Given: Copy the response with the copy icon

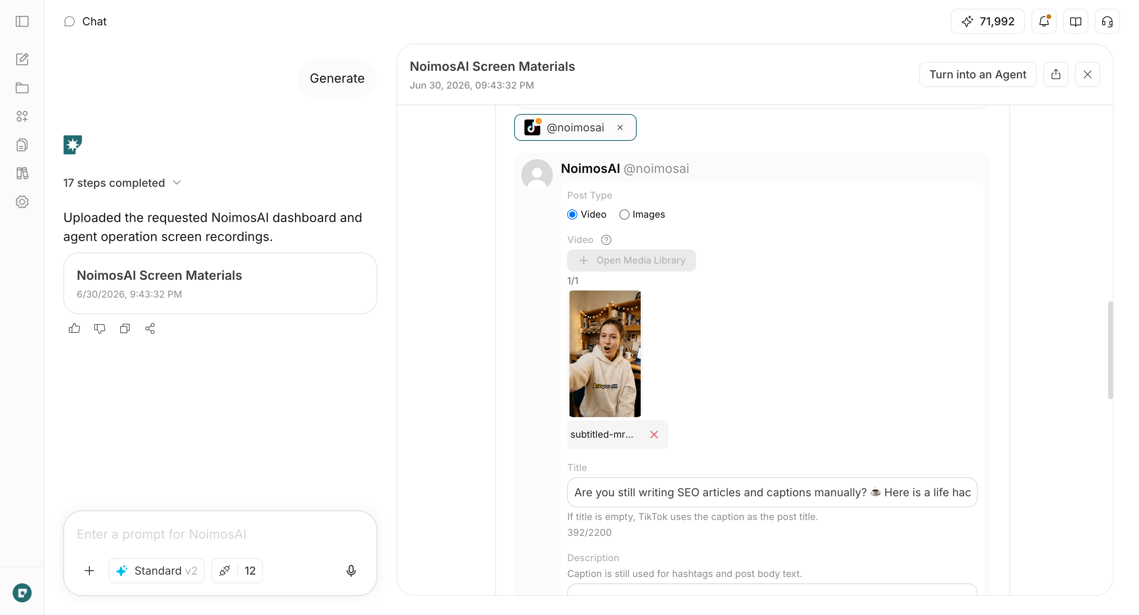Looking at the screenshot, I should coord(125,328).
